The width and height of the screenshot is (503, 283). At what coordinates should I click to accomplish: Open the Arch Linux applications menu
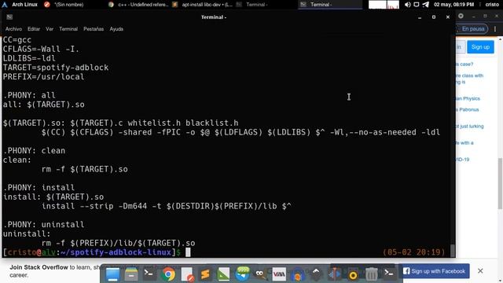click(19, 5)
